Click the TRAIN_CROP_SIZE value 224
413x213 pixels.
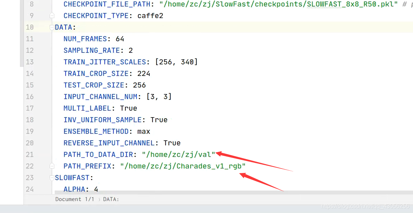(144, 74)
